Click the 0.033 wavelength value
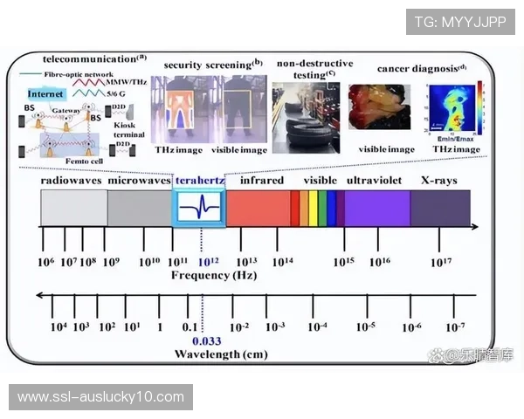The width and height of the screenshot is (524, 419). pyautogui.click(x=205, y=340)
